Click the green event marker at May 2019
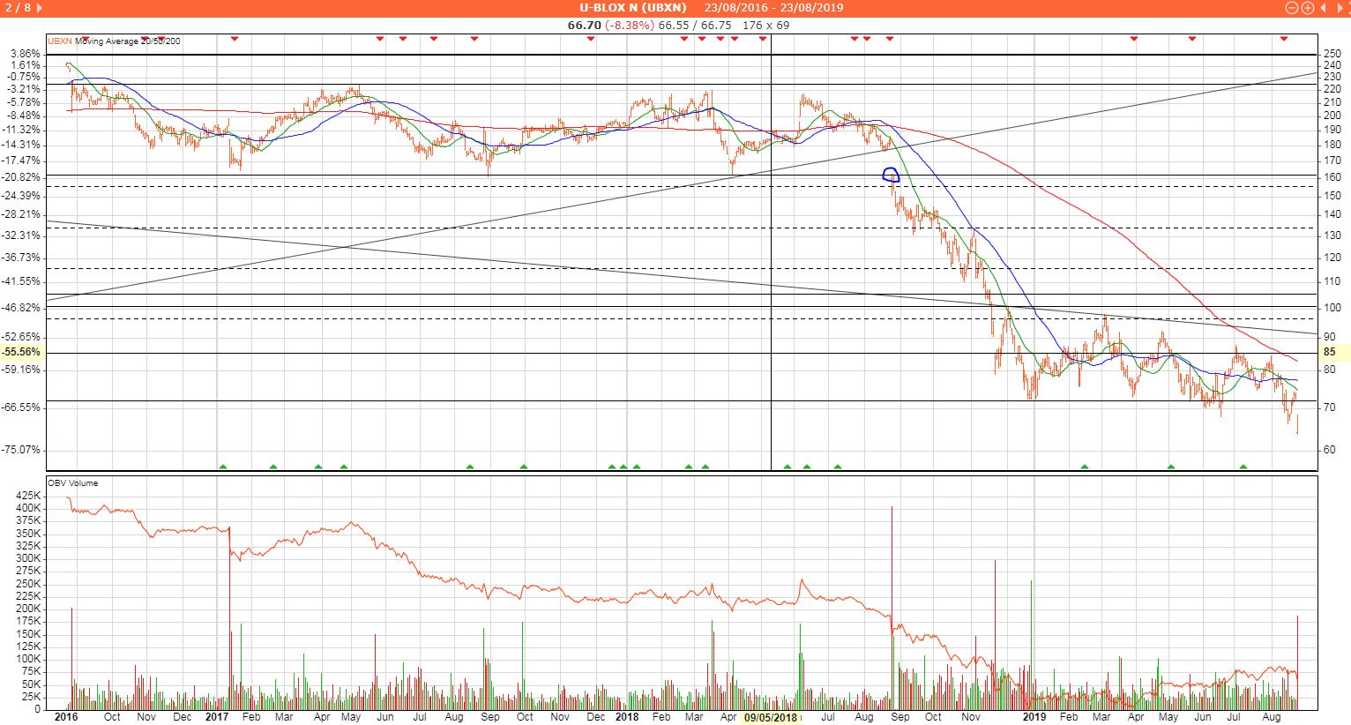1351x725 pixels. 1171,467
